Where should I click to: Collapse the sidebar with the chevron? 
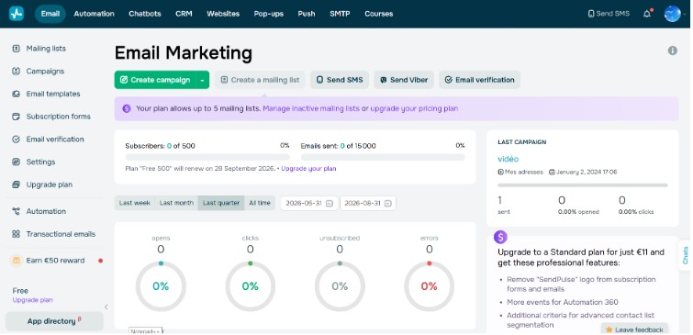106,307
